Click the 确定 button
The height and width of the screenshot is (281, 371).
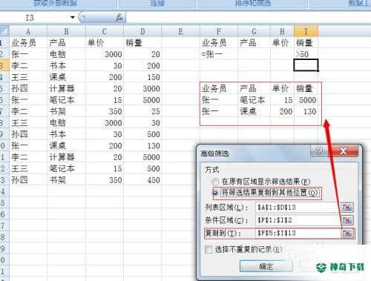coord(266,266)
